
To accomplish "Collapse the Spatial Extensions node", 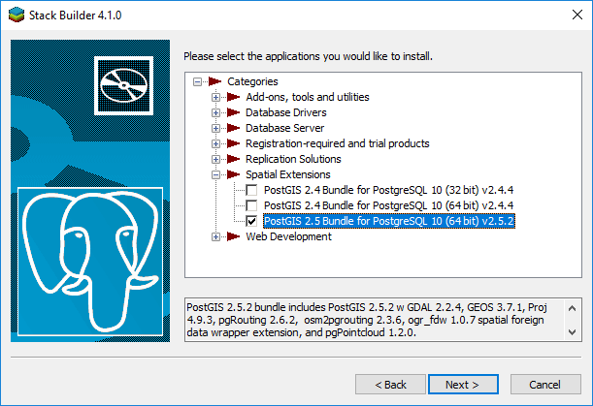I will click(215, 174).
